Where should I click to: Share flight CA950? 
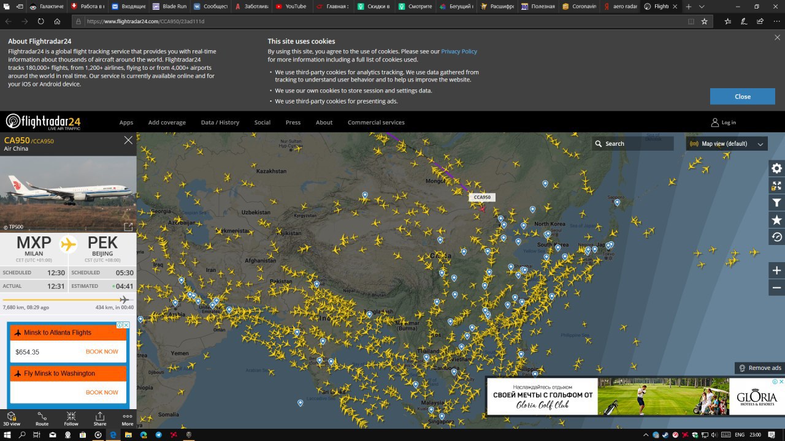coord(99,418)
